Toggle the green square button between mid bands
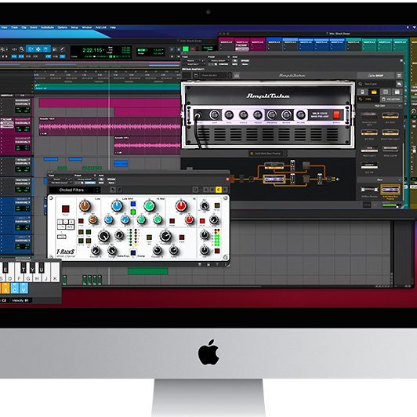The image size is (417, 417). [x=133, y=212]
